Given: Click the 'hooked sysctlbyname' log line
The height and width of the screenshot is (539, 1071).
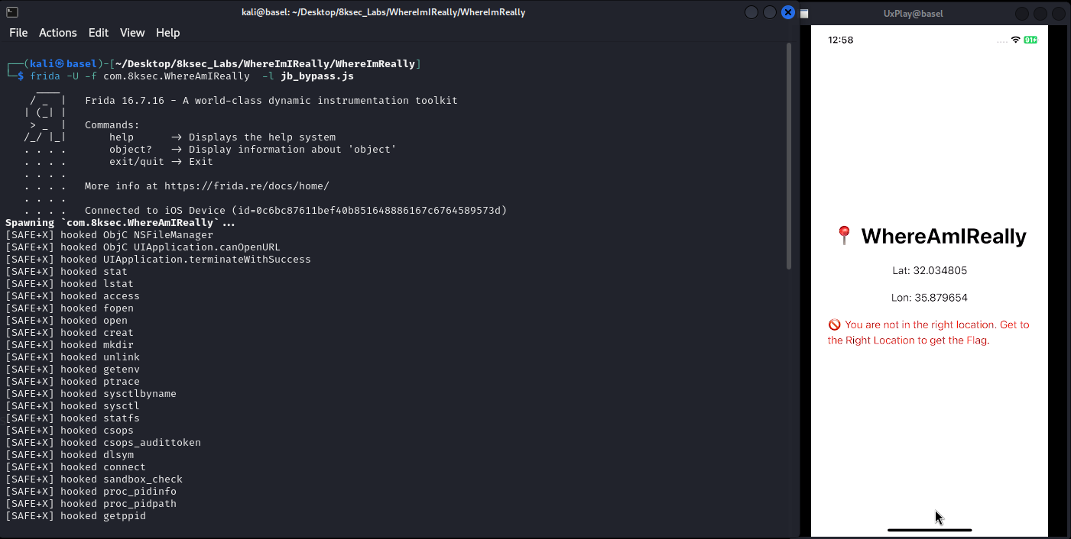Looking at the screenshot, I should [91, 394].
